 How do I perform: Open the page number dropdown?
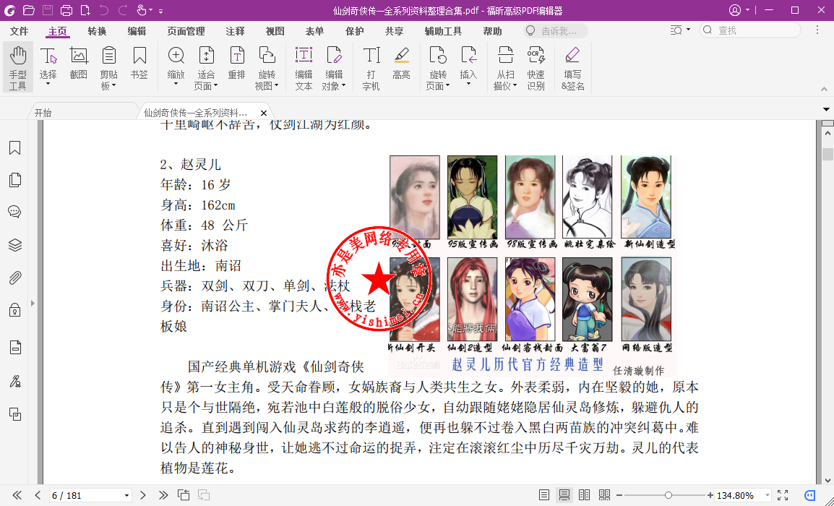point(126,495)
